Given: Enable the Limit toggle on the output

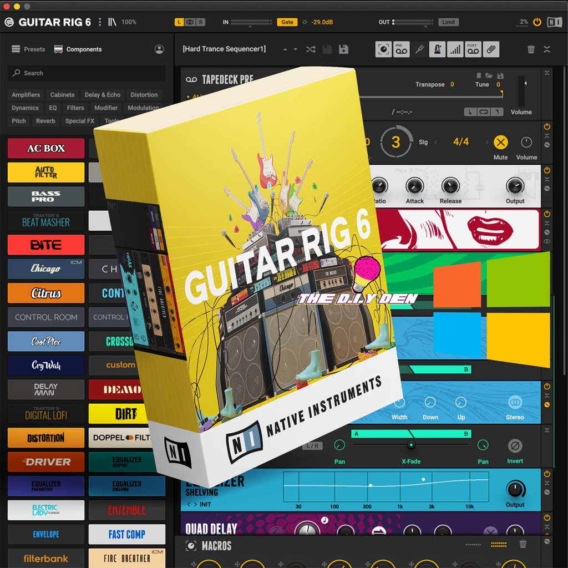Looking at the screenshot, I should pos(448,22).
